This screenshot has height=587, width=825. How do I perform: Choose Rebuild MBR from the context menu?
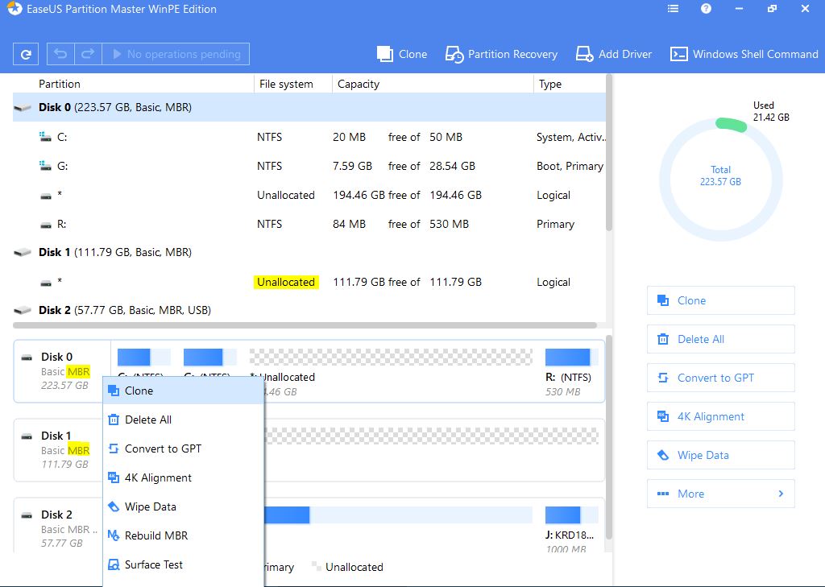tap(155, 535)
